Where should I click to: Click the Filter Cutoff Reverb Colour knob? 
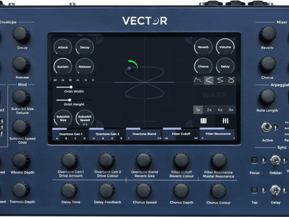point(182,161)
